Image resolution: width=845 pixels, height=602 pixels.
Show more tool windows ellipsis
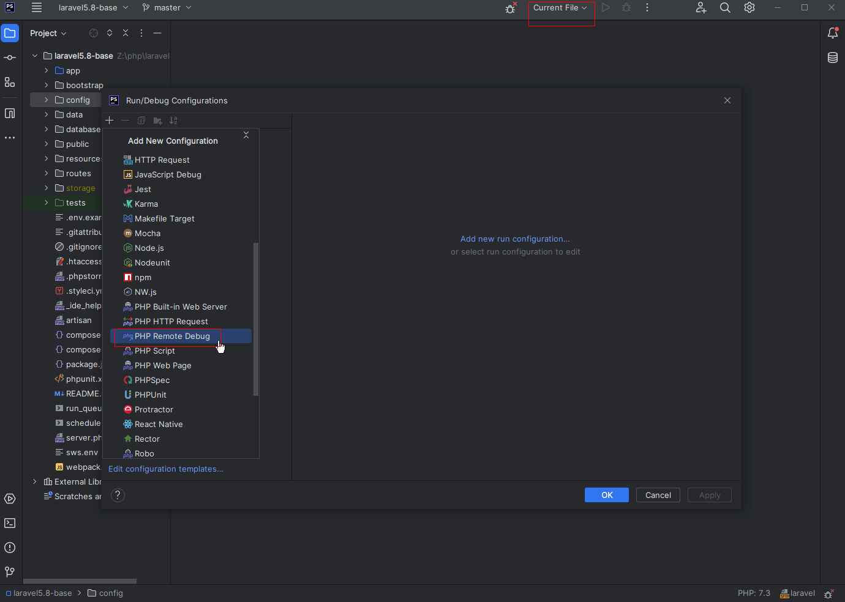pos(10,138)
